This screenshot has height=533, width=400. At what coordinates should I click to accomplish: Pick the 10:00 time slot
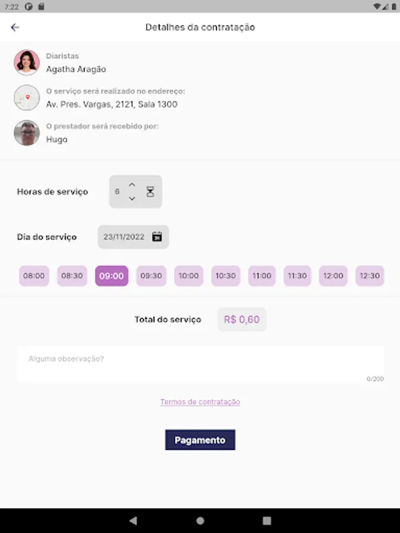pyautogui.click(x=188, y=276)
